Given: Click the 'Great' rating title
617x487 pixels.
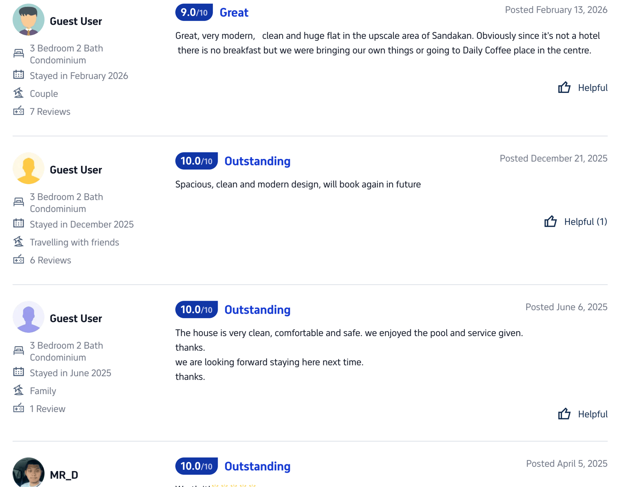Looking at the screenshot, I should point(234,12).
